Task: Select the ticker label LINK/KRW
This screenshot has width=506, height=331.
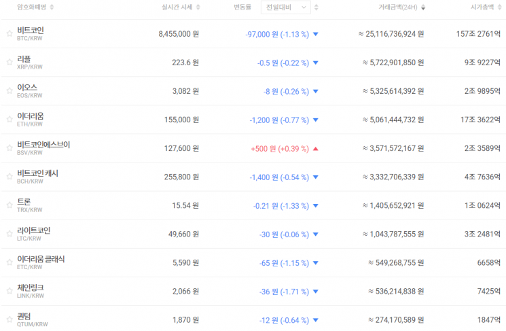Action: pyautogui.click(x=31, y=296)
